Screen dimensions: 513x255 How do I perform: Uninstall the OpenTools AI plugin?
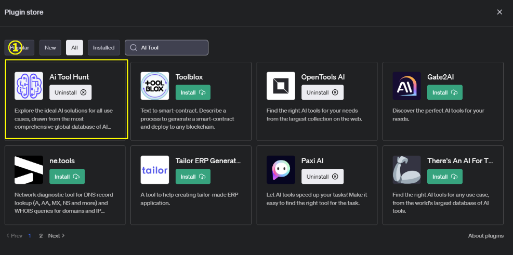(323, 92)
